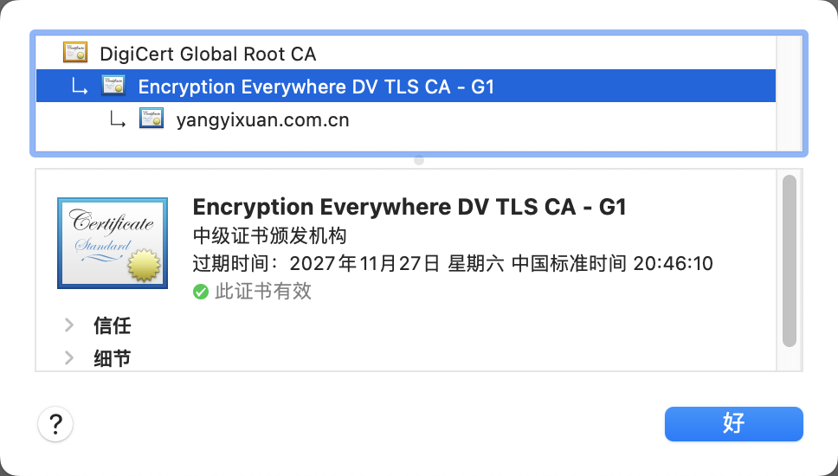Click the 此证书有效 status text
Image resolution: width=838 pixels, height=476 pixels.
tap(263, 292)
